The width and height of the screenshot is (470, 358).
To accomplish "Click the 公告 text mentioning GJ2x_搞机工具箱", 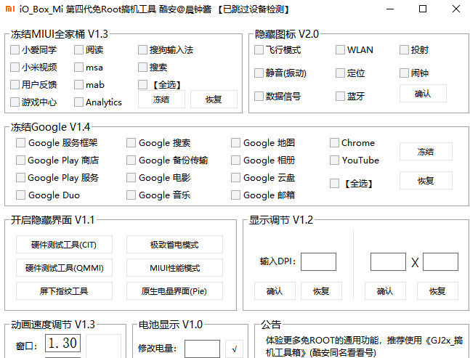I will pos(364,346).
